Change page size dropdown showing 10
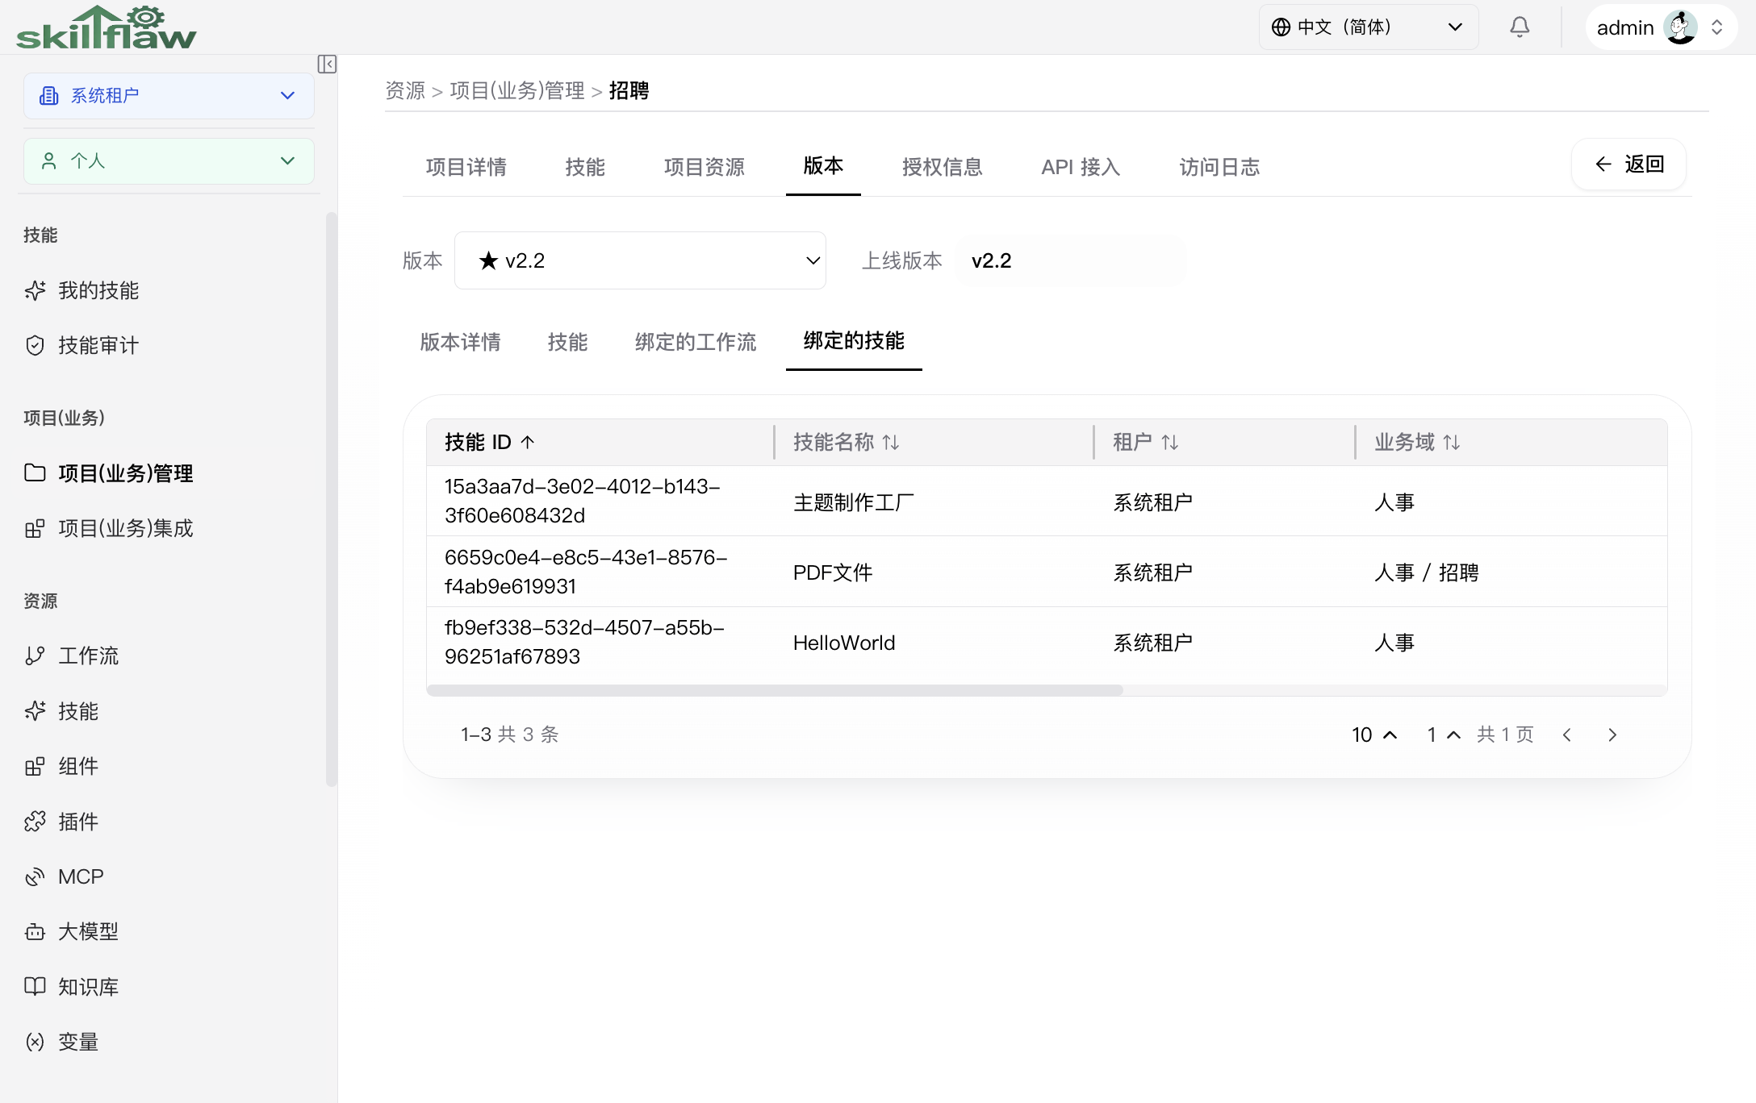Image resolution: width=1756 pixels, height=1103 pixels. (x=1374, y=735)
